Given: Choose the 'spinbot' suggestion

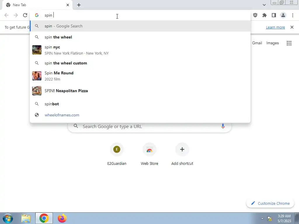Looking at the screenshot, I should [x=140, y=104].
